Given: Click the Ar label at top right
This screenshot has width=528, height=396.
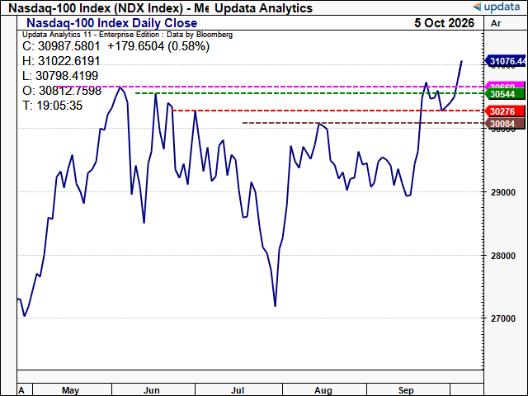Looking at the screenshot, I should click(496, 23).
